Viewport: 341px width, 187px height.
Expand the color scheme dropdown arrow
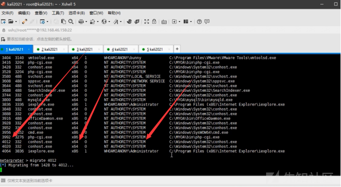pyautogui.click(x=98, y=22)
